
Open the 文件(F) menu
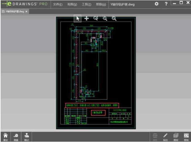57,4
